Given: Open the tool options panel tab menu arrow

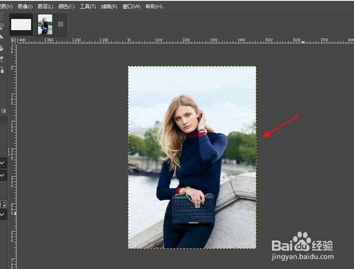Looking at the screenshot, I should tap(4, 111).
